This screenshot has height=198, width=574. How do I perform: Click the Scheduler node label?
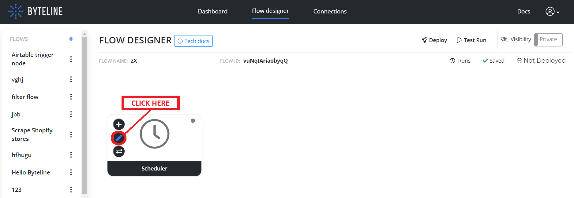(x=154, y=168)
